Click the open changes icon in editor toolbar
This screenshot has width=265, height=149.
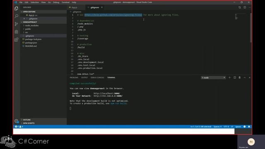pos(239,7)
